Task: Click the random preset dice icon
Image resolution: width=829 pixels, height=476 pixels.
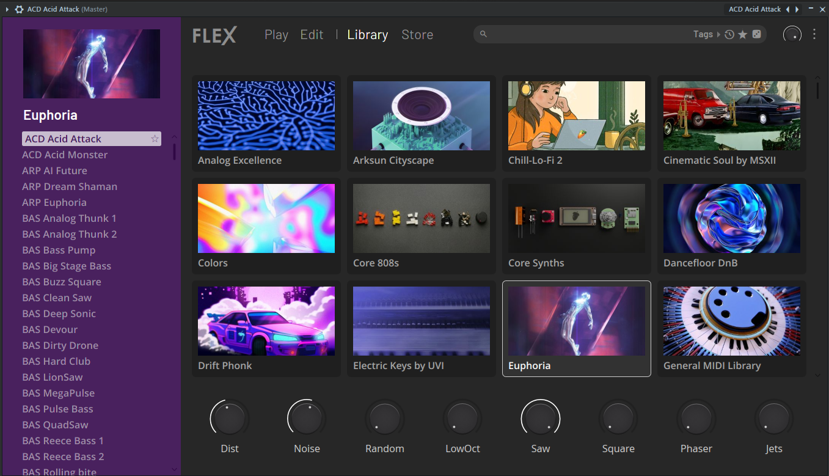Action: point(756,35)
